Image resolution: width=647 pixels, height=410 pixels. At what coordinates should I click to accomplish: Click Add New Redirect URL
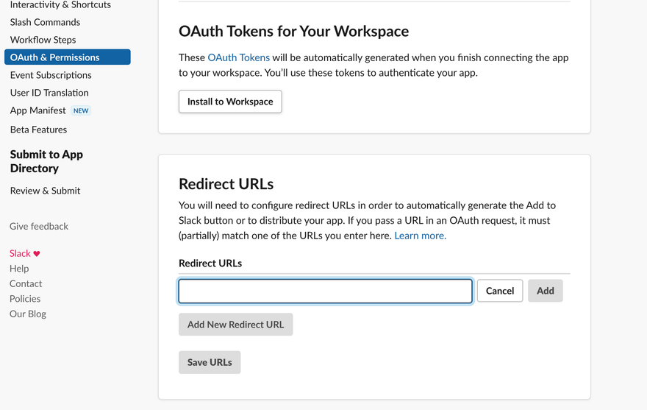235,325
